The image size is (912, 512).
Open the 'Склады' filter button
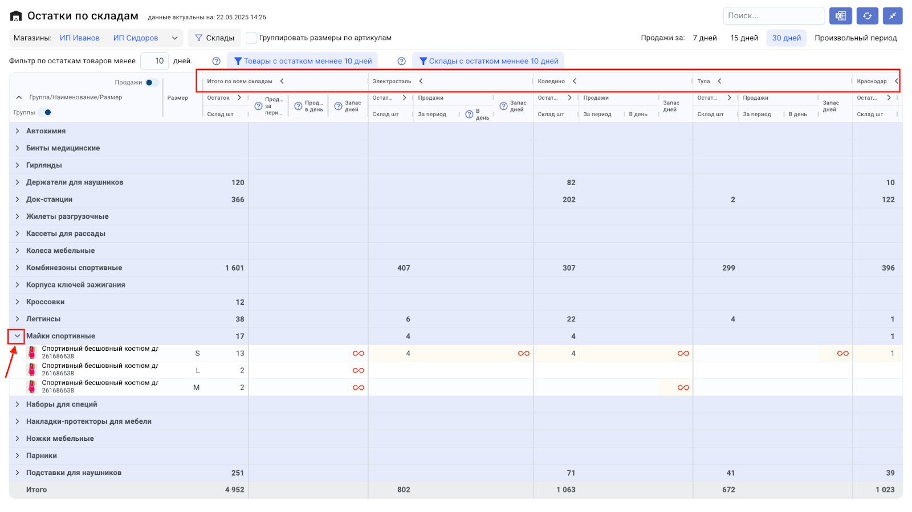click(214, 38)
